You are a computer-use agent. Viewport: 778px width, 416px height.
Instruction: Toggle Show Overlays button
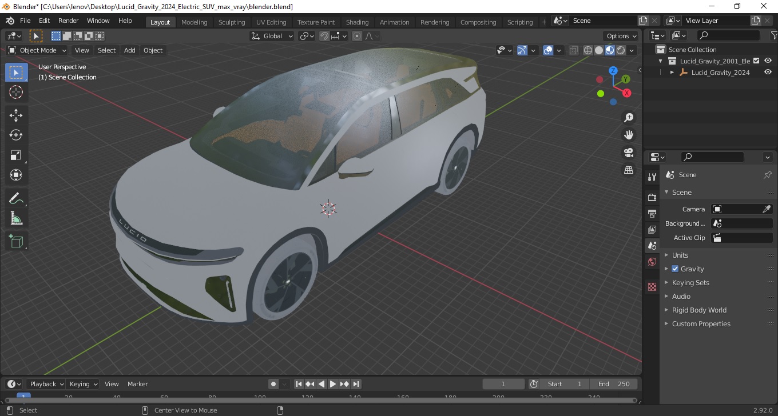point(548,50)
